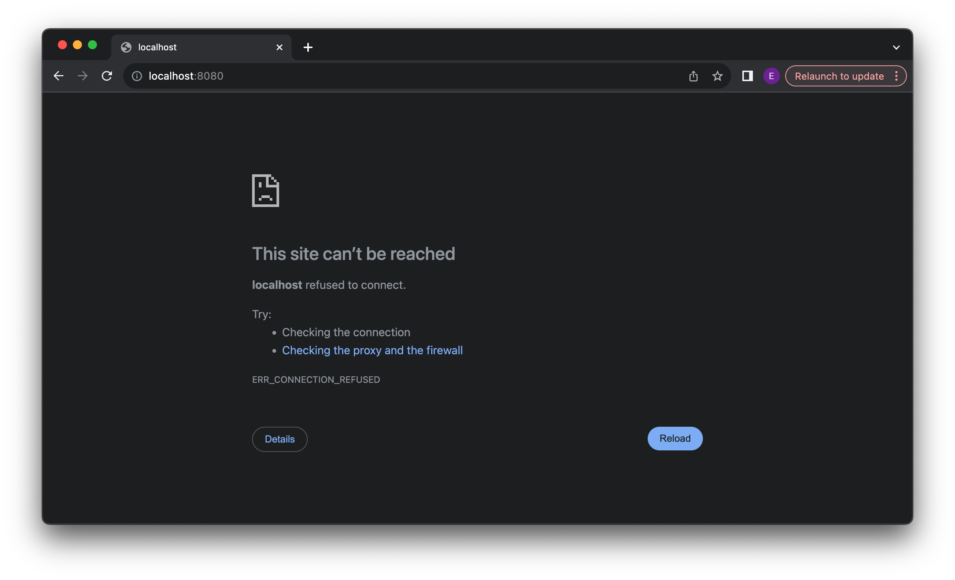Image resolution: width=955 pixels, height=580 pixels.
Task: Click the page info circle icon in address bar
Action: [136, 76]
